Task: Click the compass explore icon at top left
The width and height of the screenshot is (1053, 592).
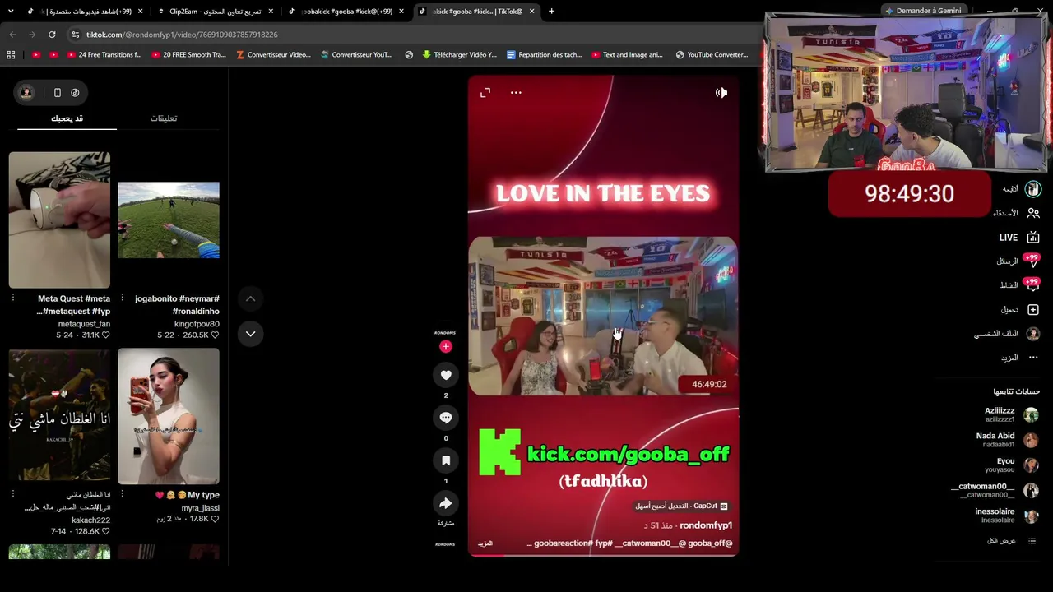Action: point(75,93)
